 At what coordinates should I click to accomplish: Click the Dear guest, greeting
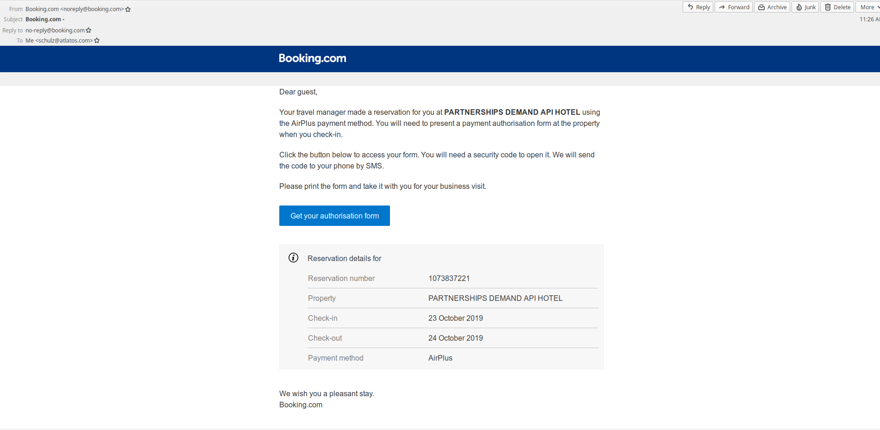point(298,92)
